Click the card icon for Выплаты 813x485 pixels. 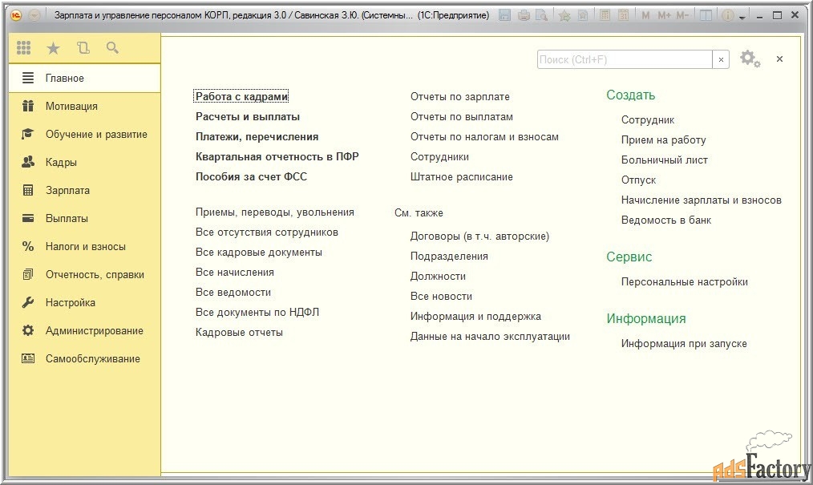[x=28, y=218]
